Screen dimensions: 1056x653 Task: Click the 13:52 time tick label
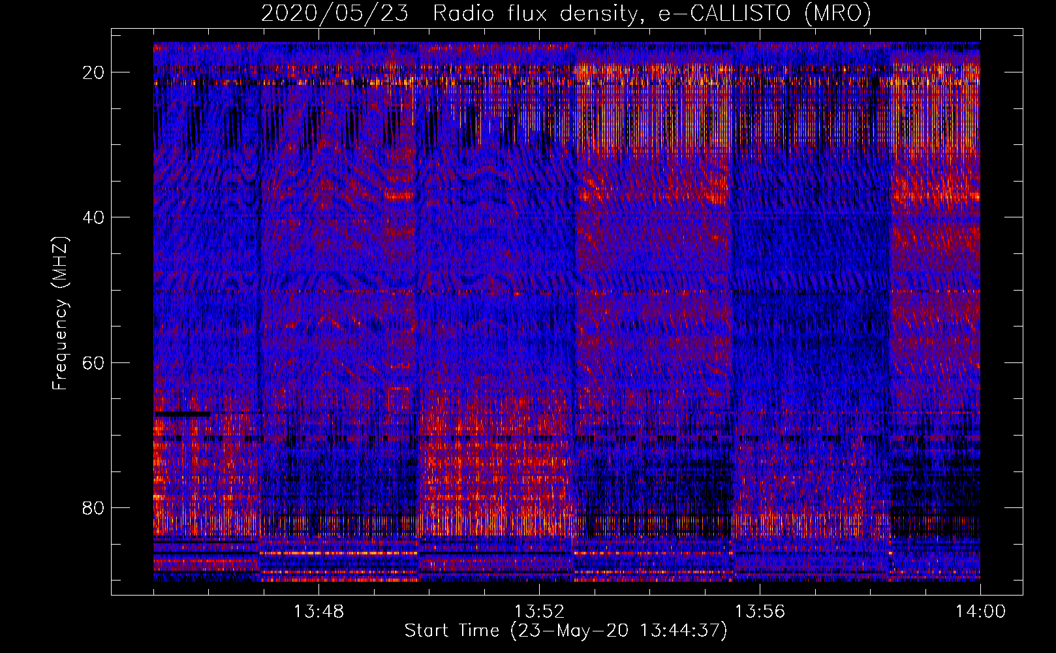coord(539,612)
